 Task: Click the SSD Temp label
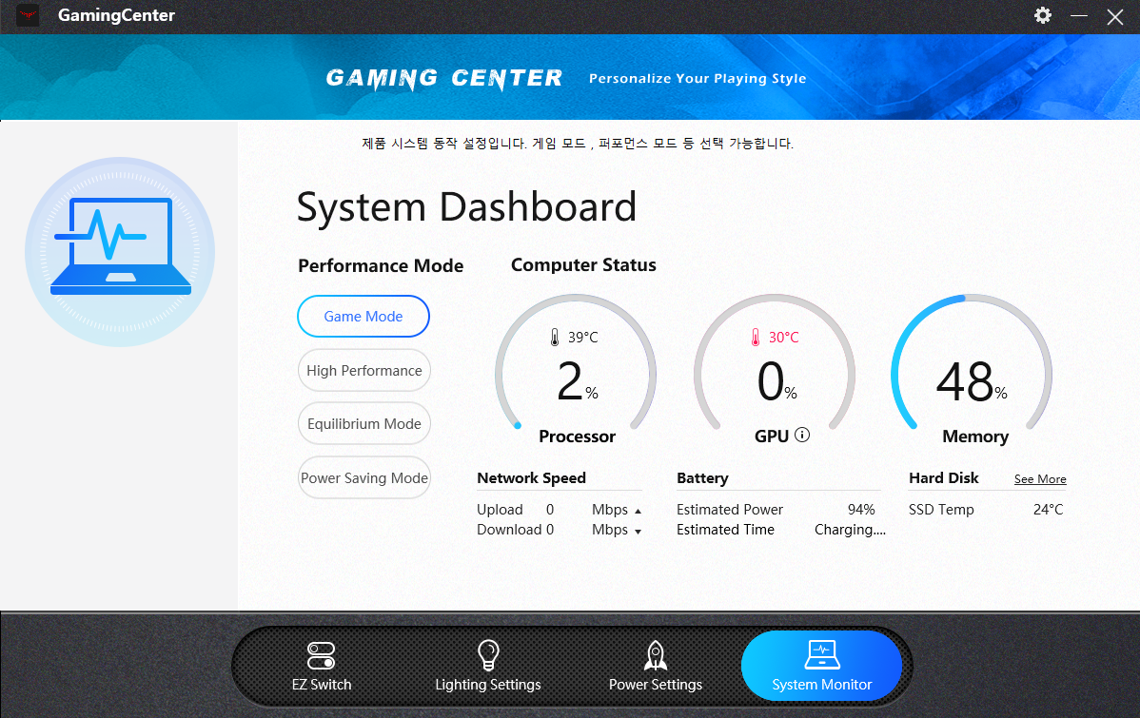pos(941,510)
